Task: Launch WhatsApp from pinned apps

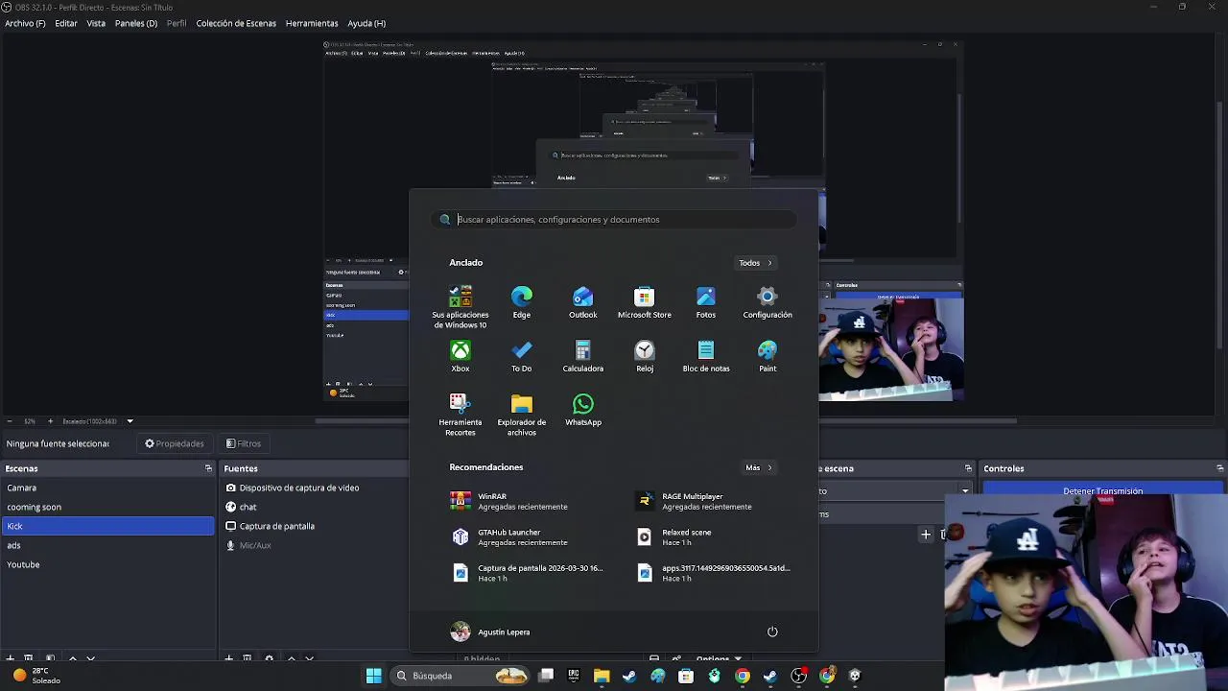Action: click(582, 410)
